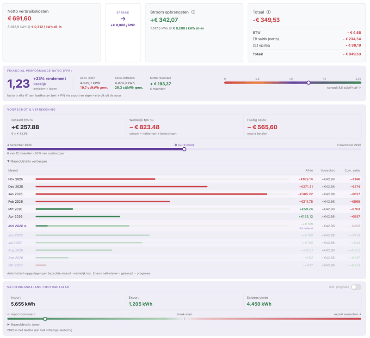Click the end date 3 november 2026
Viewport: 370px width, 338px height.
[349, 145]
